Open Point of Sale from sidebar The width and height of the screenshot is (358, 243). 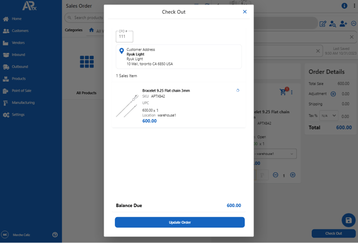pos(21,91)
